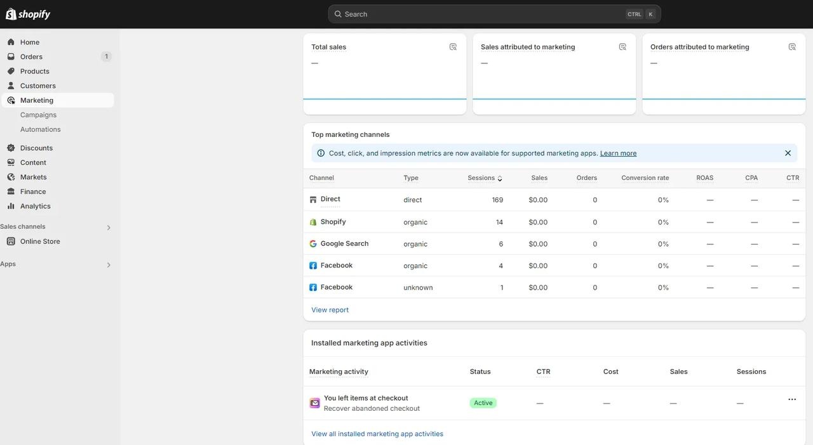Dismiss the cost metrics info banner
The height and width of the screenshot is (445, 813).
(788, 153)
